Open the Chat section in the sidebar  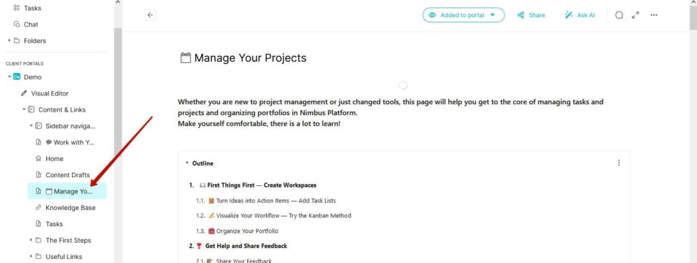click(27, 25)
